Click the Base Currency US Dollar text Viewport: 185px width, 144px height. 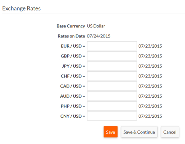click(x=96, y=26)
